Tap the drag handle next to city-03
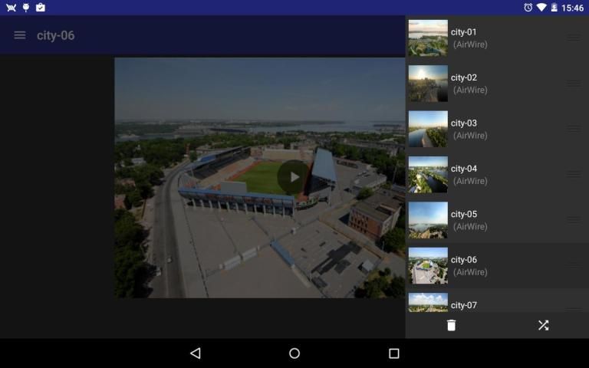 (573, 129)
